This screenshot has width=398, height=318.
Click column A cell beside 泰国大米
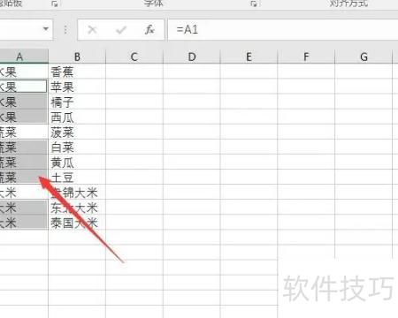click(24, 223)
